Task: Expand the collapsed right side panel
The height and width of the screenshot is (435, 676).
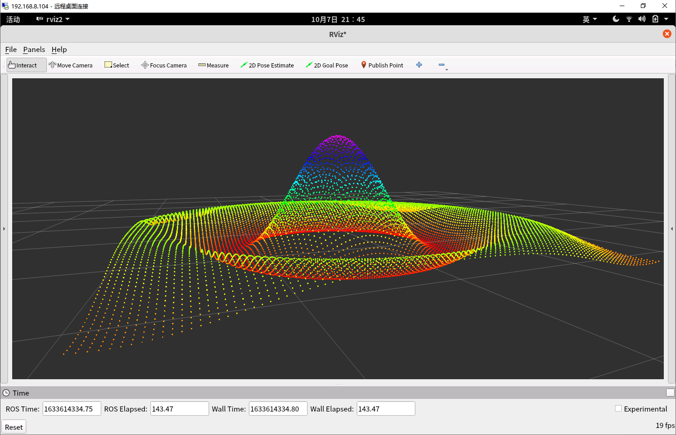Action: pyautogui.click(x=672, y=229)
